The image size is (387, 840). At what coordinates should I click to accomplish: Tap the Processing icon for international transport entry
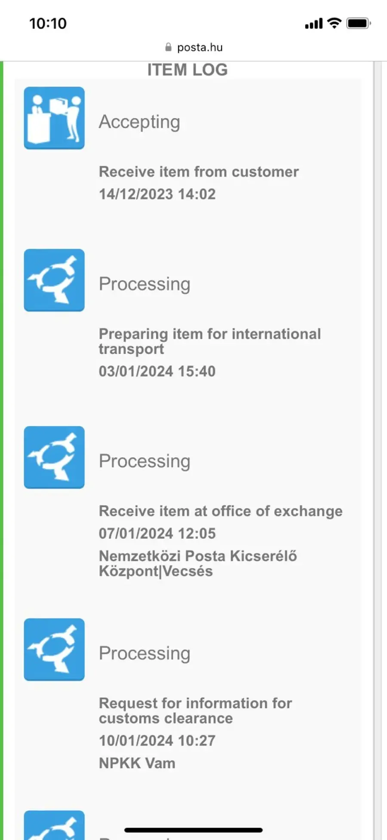click(x=54, y=280)
